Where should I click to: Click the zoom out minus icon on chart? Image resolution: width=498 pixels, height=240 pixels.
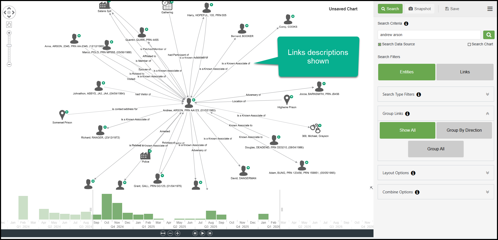[9, 64]
